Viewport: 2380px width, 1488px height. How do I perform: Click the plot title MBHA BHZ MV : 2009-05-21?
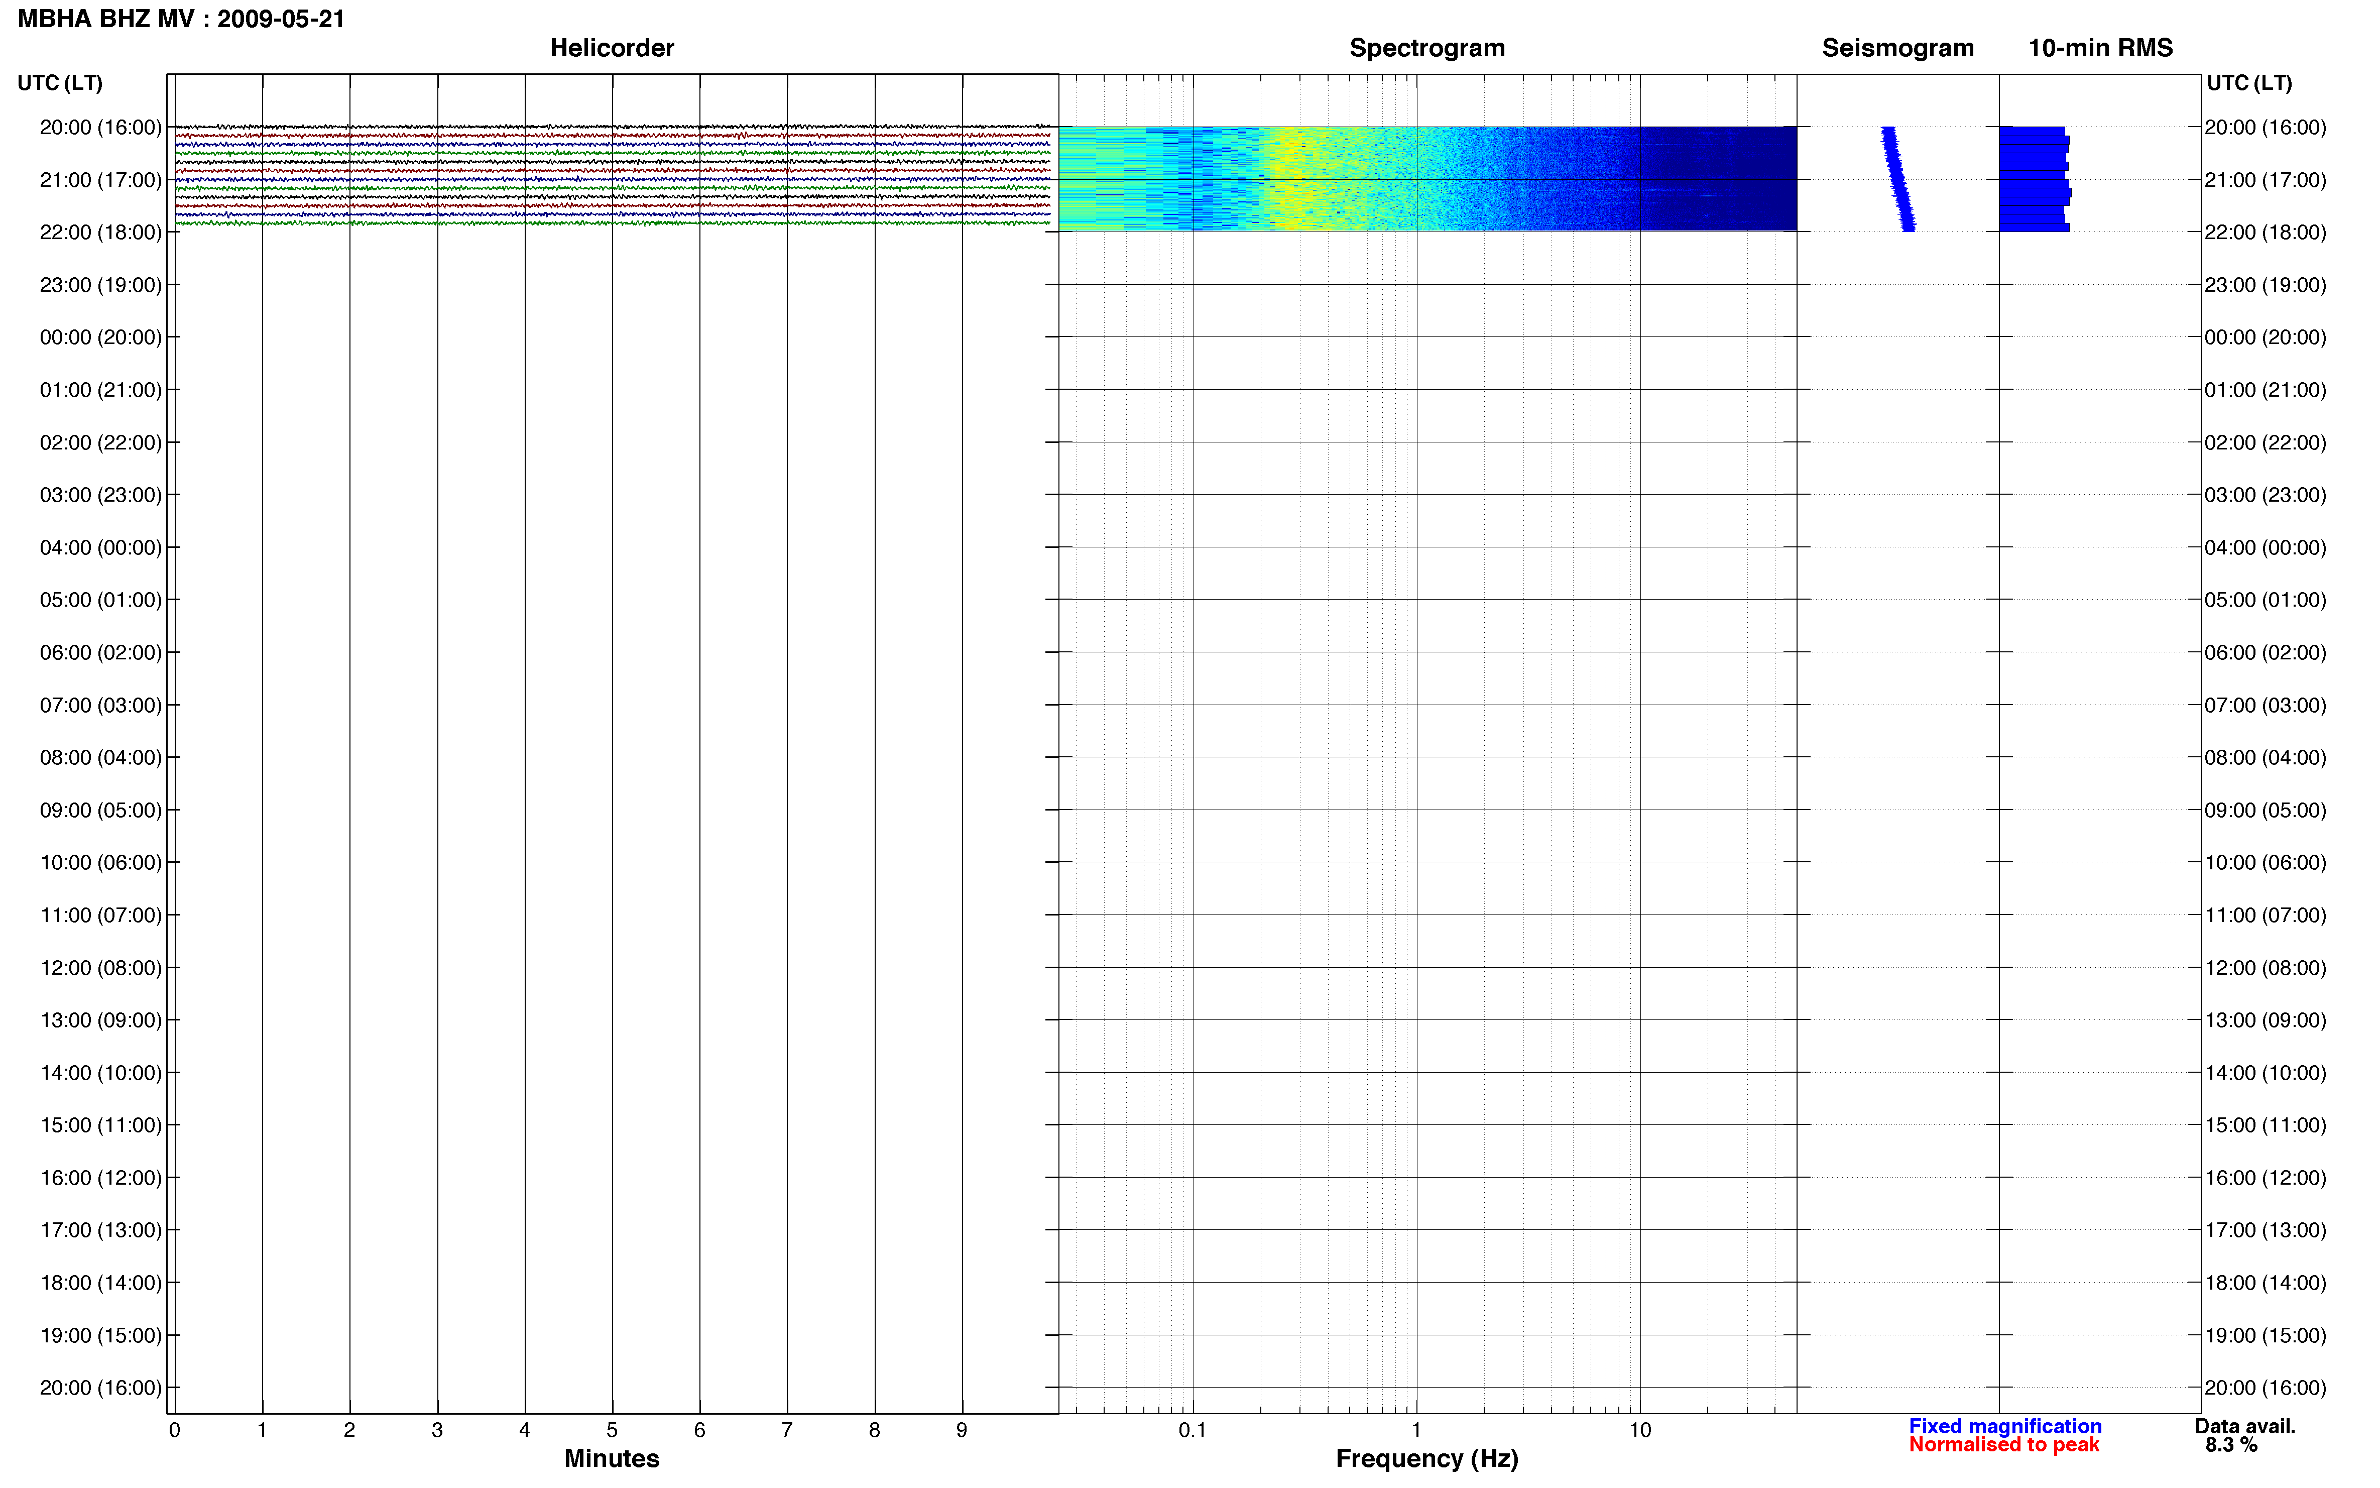(x=181, y=19)
